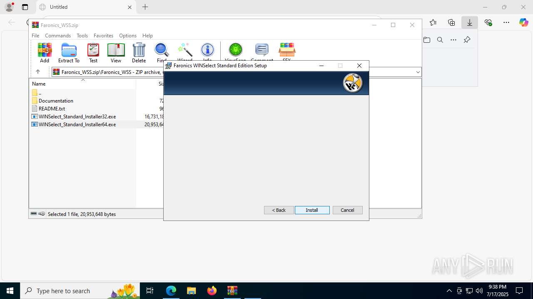Open a new tab in Edge
Screen dimensions: 533x299
[145, 7]
